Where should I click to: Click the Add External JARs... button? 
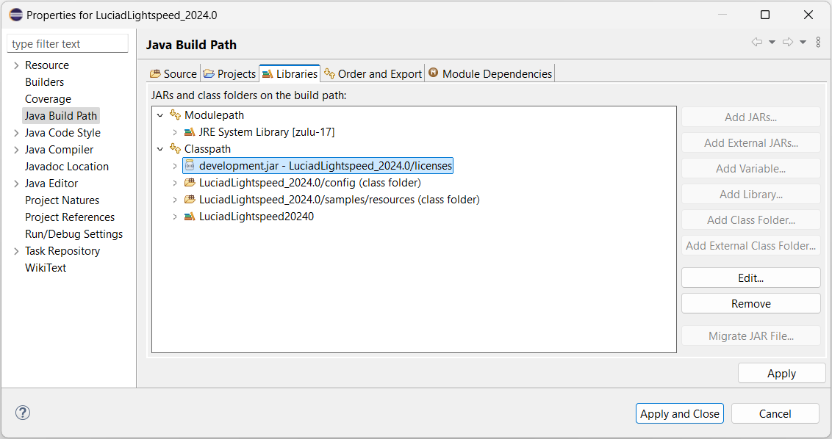click(751, 143)
